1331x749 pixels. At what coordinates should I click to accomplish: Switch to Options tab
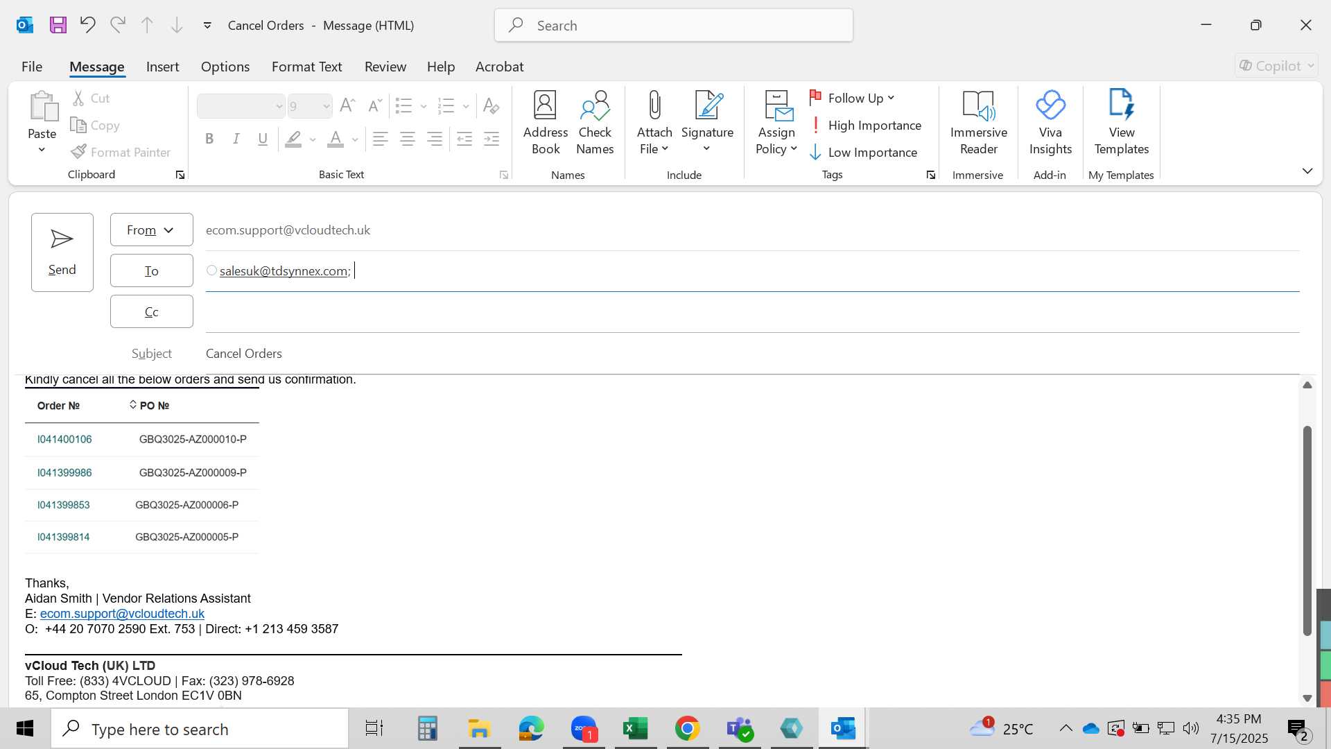coord(225,67)
